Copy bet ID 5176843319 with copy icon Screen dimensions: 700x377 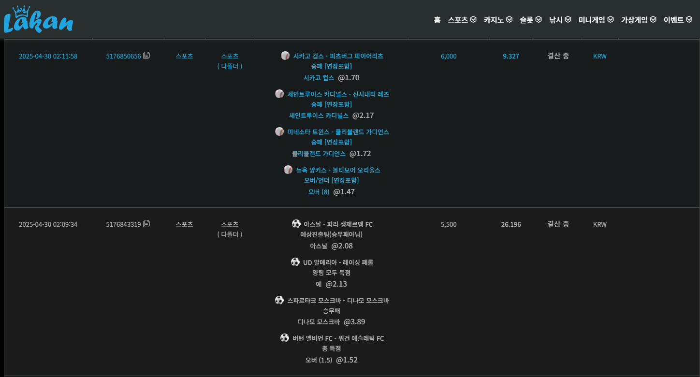coord(146,224)
